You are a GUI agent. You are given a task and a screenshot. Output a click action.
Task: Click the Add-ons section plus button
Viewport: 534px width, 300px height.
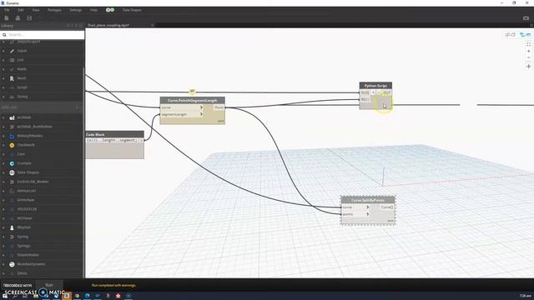pos(77,107)
